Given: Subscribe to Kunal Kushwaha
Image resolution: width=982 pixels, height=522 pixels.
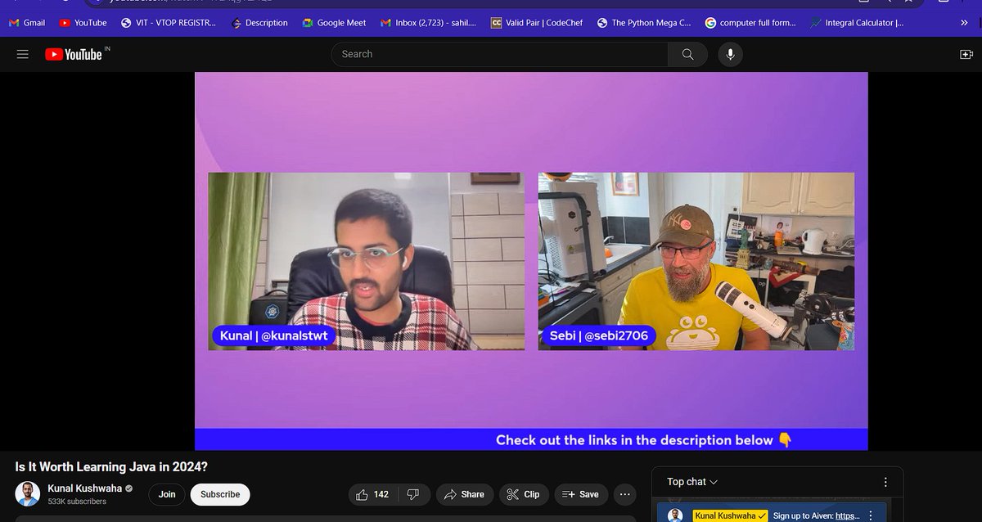Looking at the screenshot, I should (x=220, y=494).
